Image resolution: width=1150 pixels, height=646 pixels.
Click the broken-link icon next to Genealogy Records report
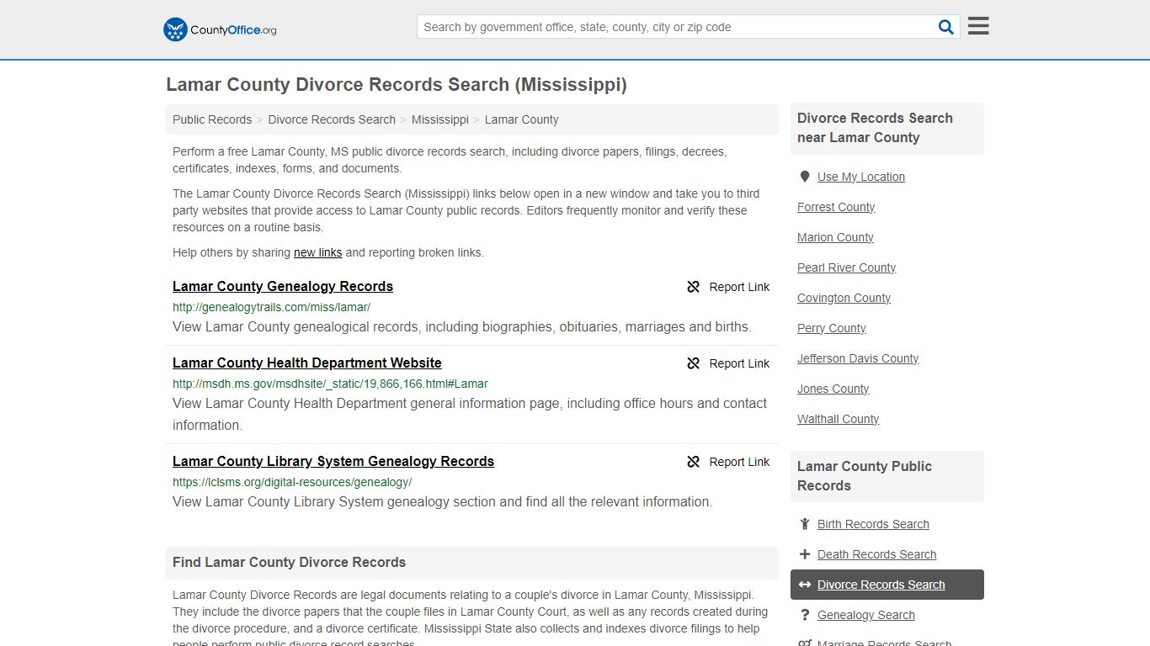pos(693,287)
